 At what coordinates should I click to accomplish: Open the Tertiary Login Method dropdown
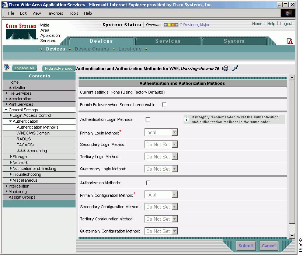point(161,157)
